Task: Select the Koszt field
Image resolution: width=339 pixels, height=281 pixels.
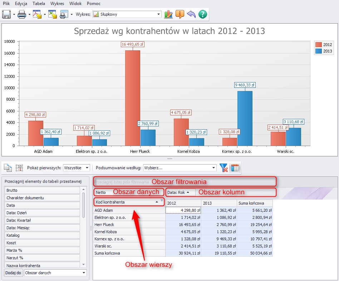Action: (x=42, y=243)
